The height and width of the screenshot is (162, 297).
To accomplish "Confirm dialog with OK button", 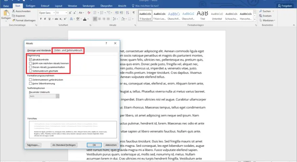I will 94,145.
